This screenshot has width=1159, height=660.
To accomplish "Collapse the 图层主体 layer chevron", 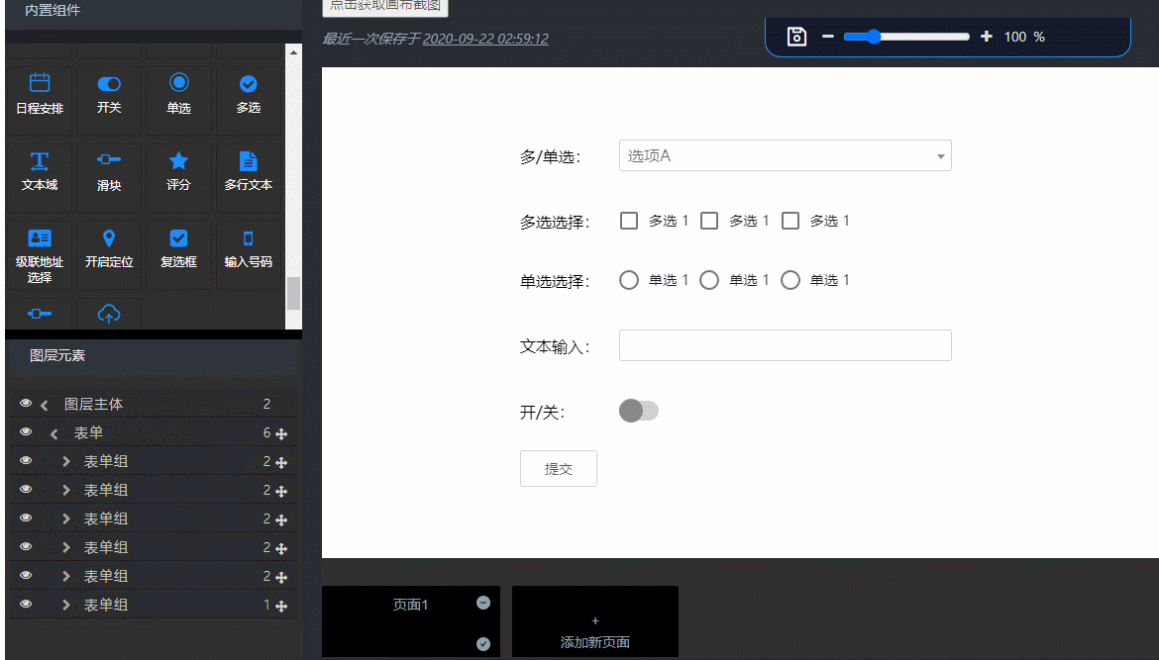I will [x=45, y=405].
